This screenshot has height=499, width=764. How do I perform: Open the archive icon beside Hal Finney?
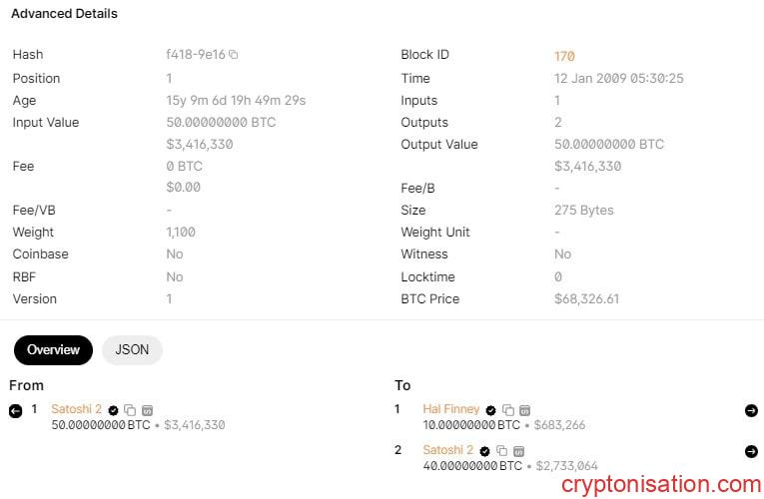(x=524, y=410)
